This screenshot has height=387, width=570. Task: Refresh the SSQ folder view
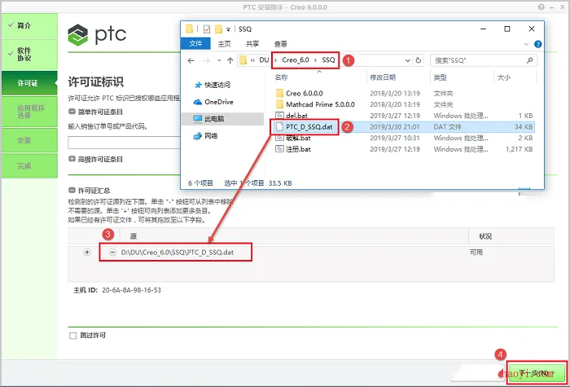point(419,60)
